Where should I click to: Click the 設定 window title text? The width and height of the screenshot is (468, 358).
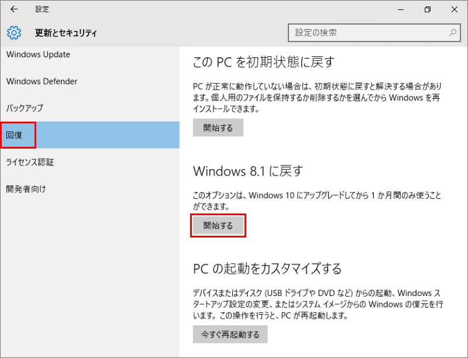tap(42, 9)
